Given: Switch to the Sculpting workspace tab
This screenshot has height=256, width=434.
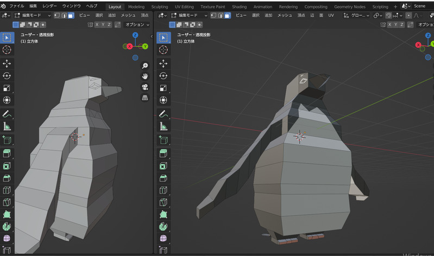Looking at the screenshot, I should click(159, 7).
